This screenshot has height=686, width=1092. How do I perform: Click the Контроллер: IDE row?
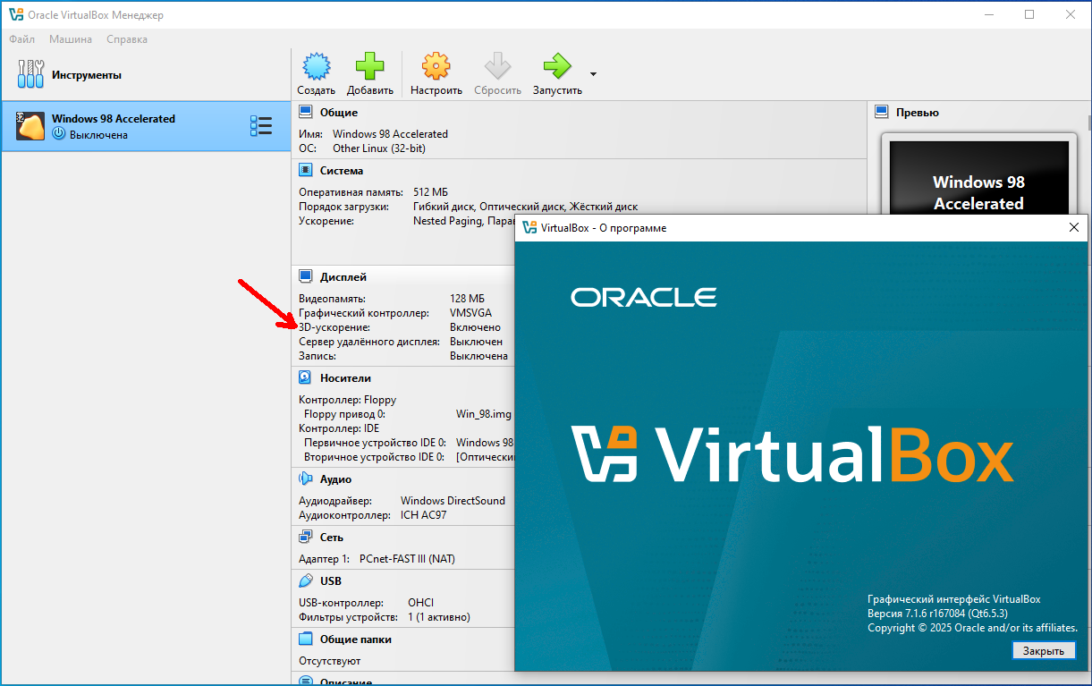coord(339,428)
